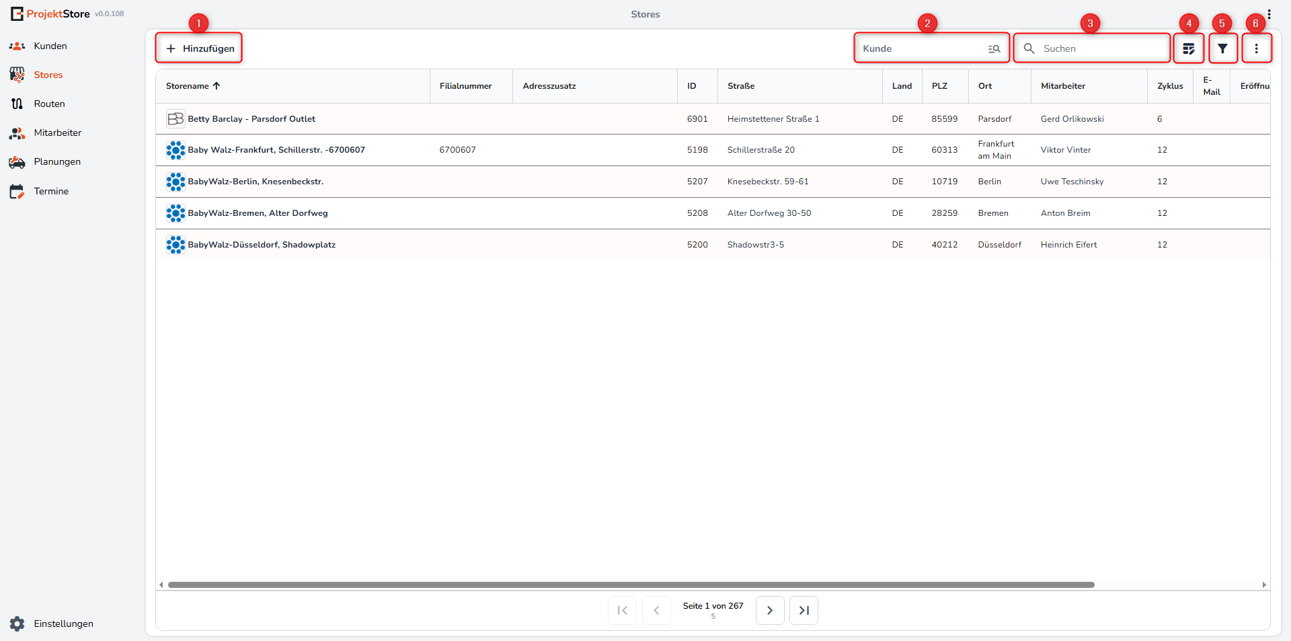This screenshot has height=641, width=1291.
Task: Open the top-right vertical dots menu
Action: click(1269, 14)
